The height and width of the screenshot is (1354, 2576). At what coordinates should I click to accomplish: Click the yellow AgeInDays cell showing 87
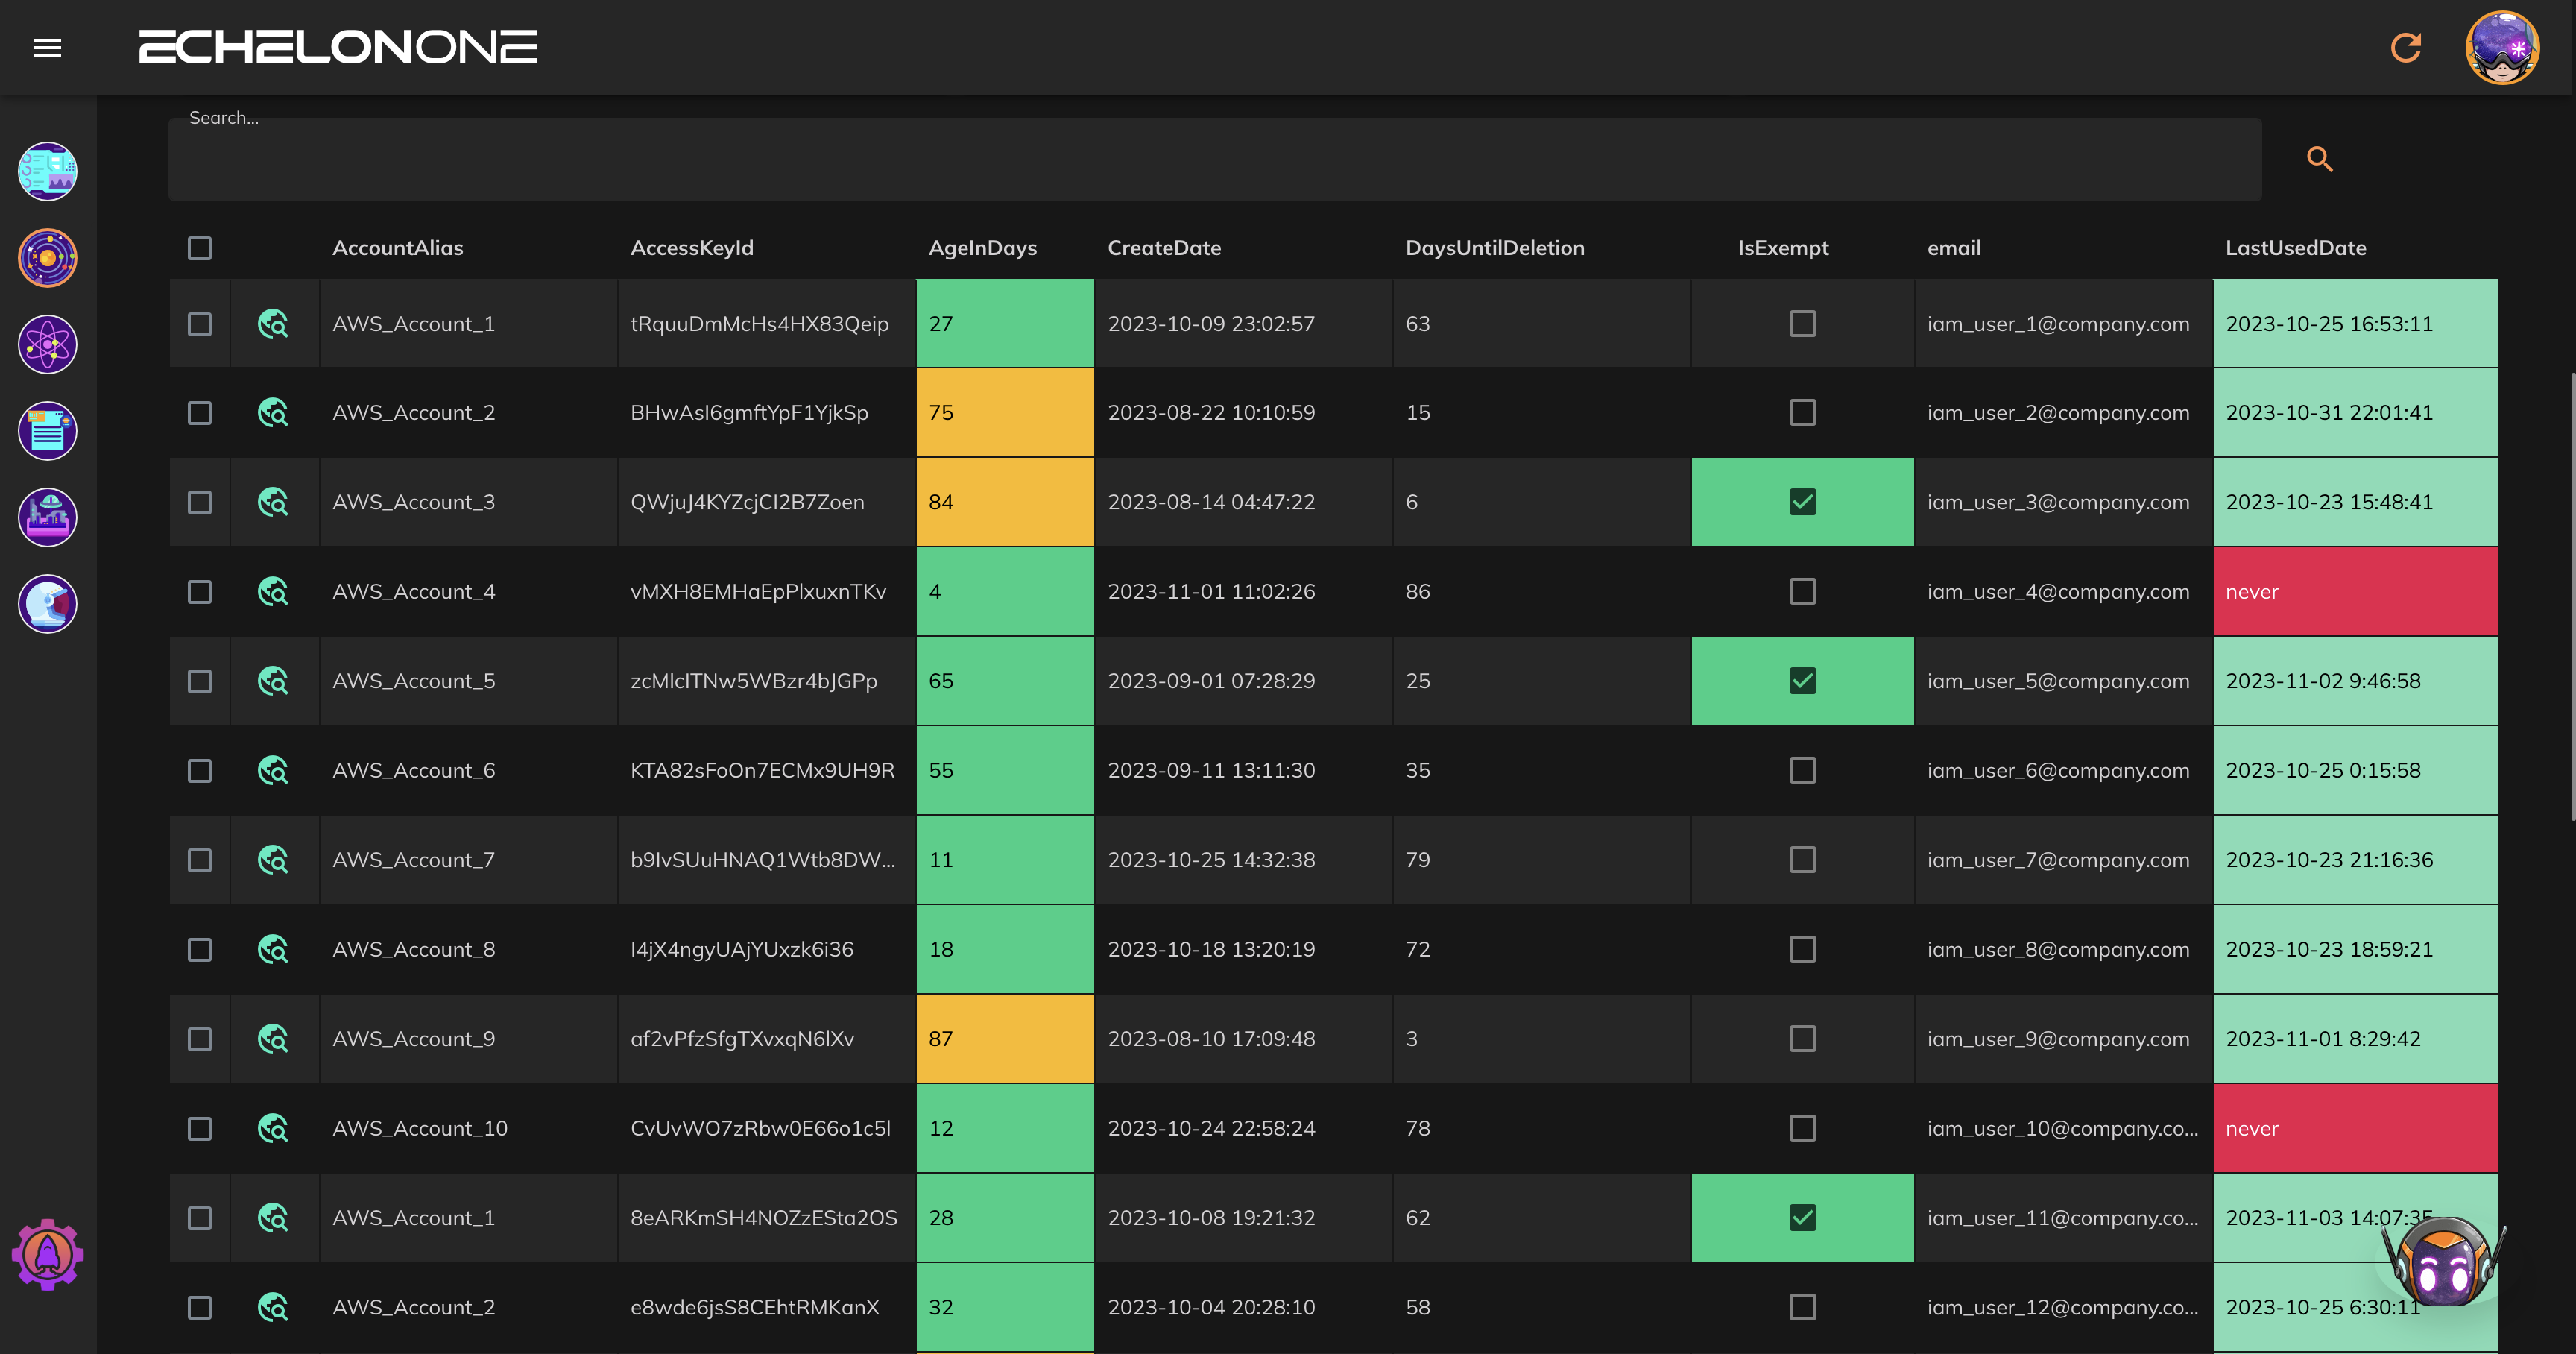[1005, 1039]
